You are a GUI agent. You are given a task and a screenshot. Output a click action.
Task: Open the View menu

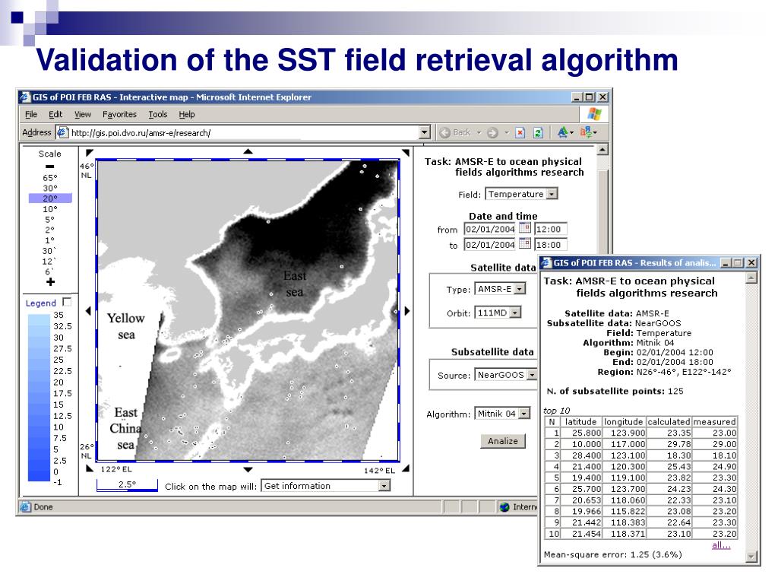coord(83,114)
